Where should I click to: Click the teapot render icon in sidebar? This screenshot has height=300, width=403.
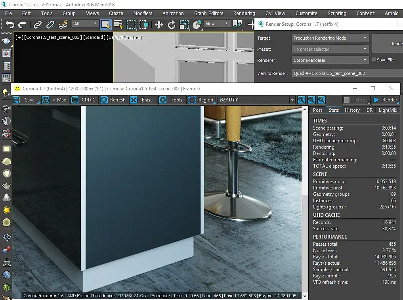pyautogui.click(x=6, y=41)
